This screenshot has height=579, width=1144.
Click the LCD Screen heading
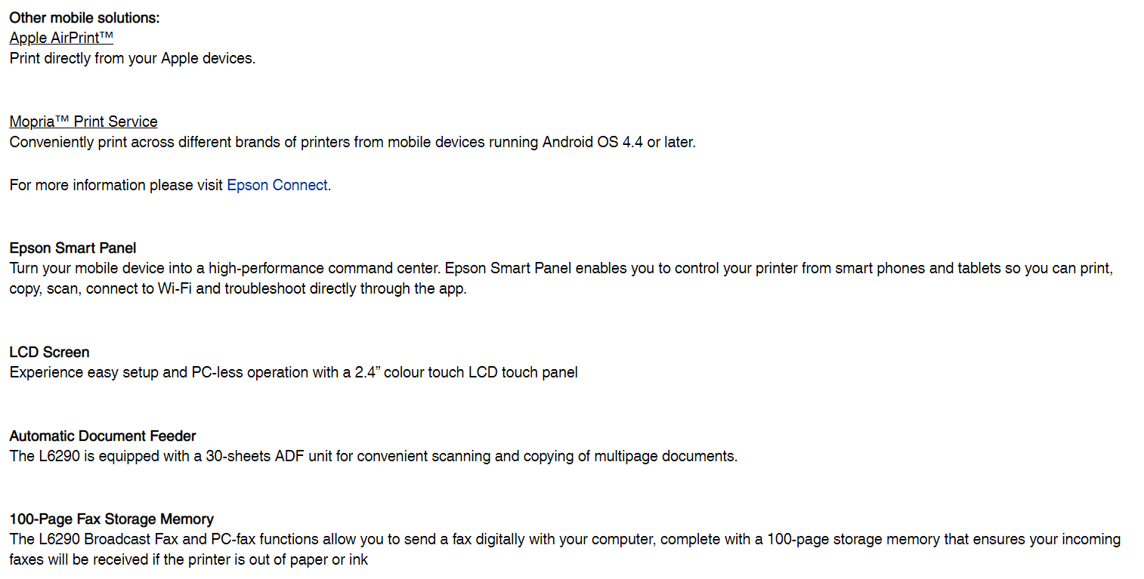click(x=49, y=352)
